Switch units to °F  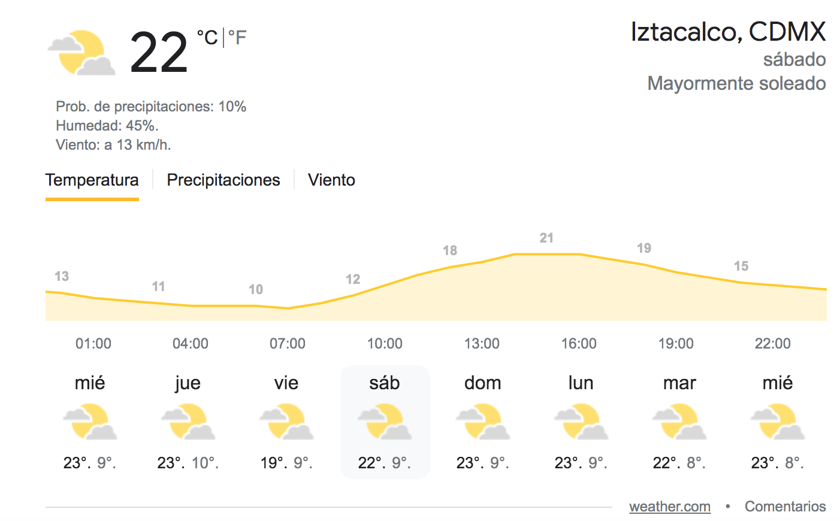click(x=238, y=38)
